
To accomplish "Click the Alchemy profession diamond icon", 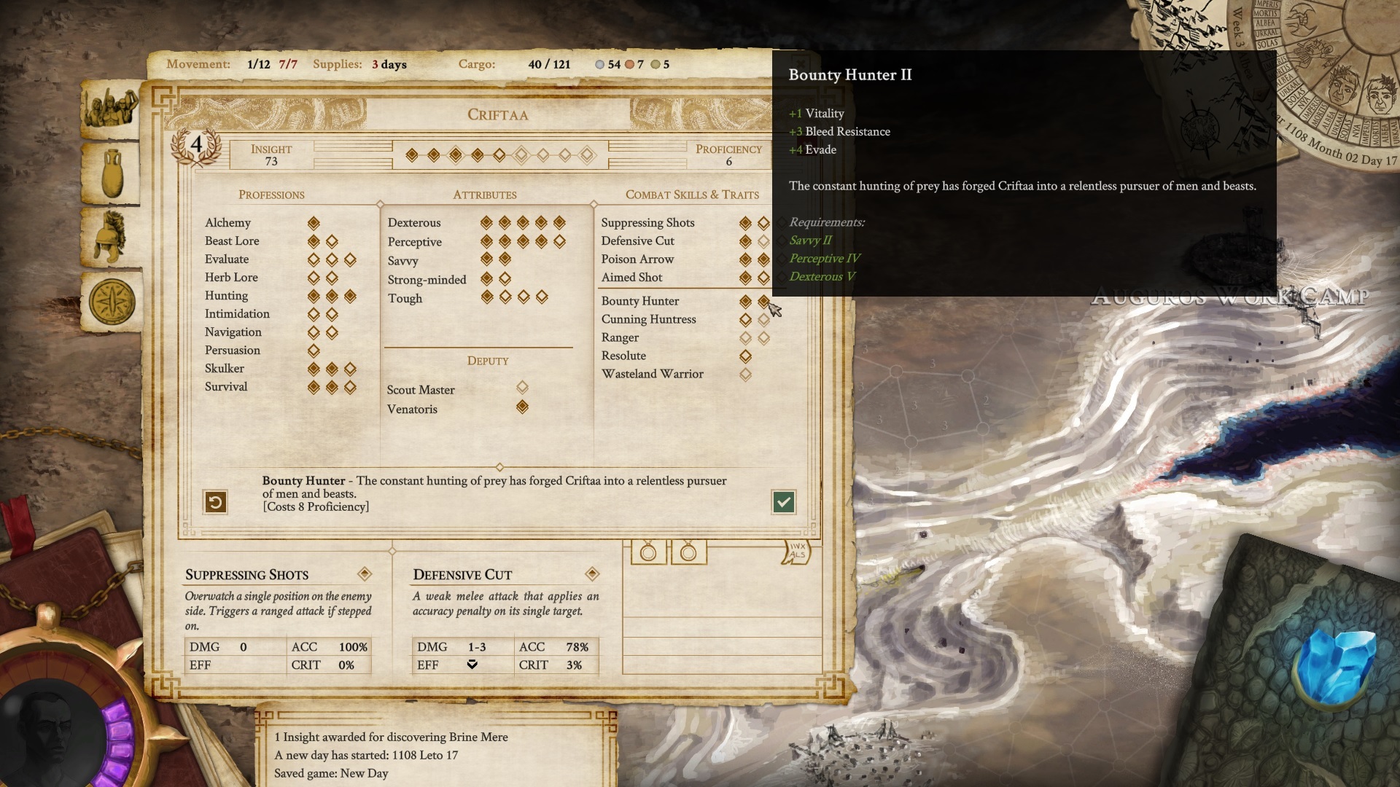I will (314, 223).
